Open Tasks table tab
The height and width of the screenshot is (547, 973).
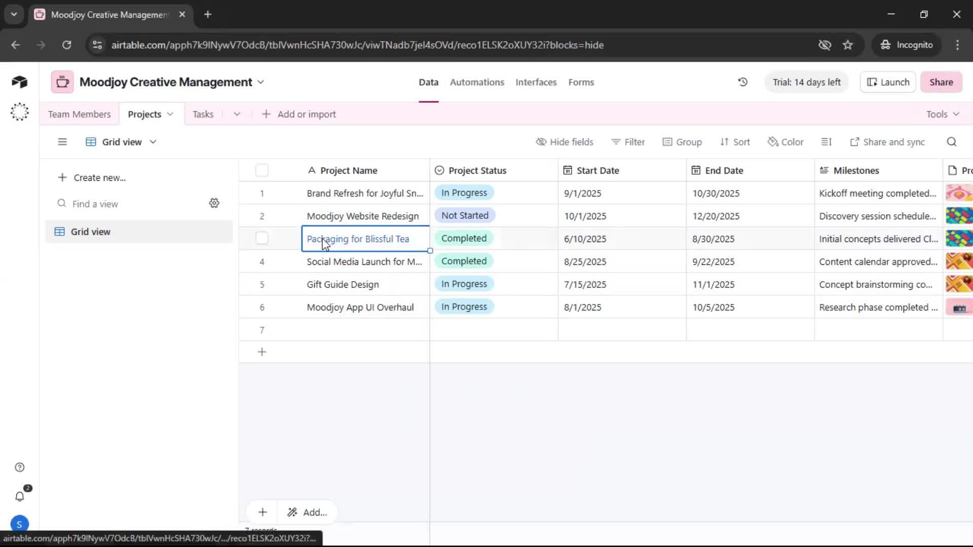point(203,114)
